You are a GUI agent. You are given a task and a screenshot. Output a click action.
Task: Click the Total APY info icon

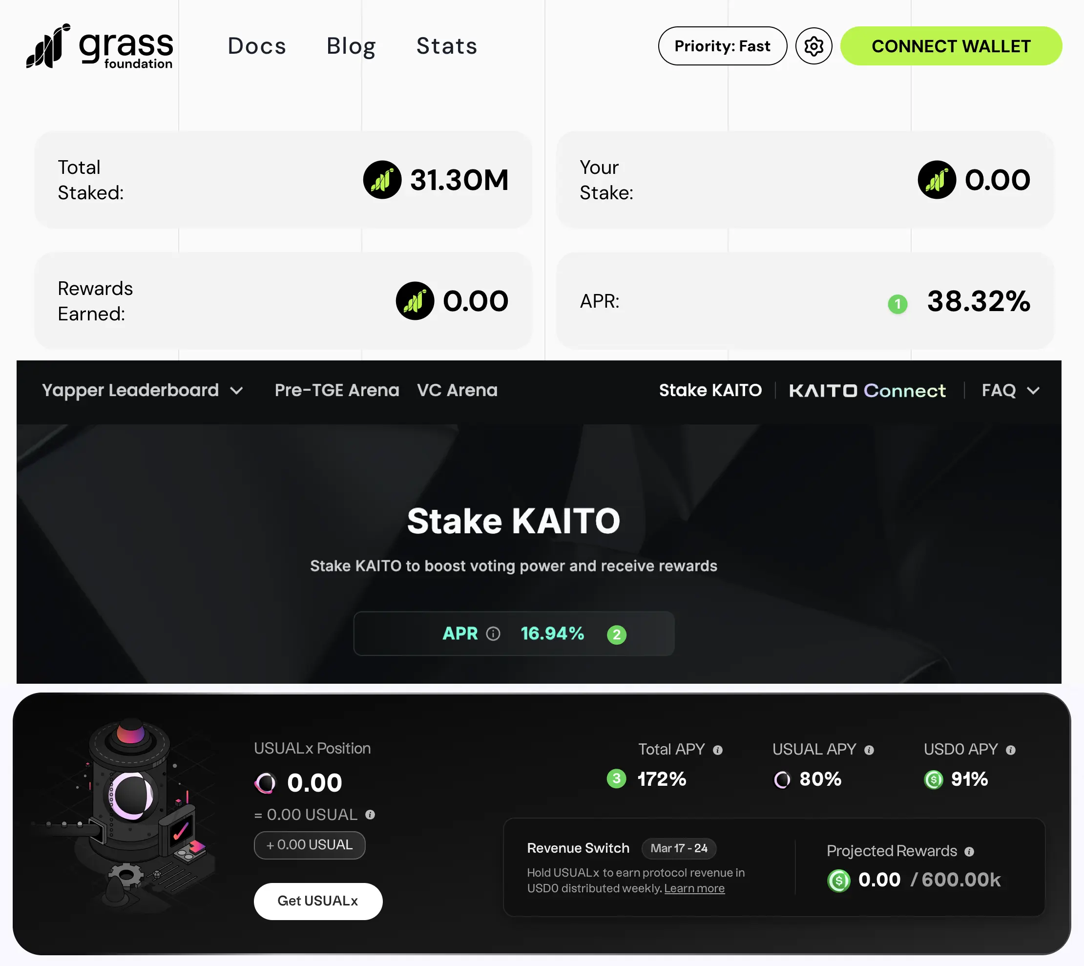[717, 750]
